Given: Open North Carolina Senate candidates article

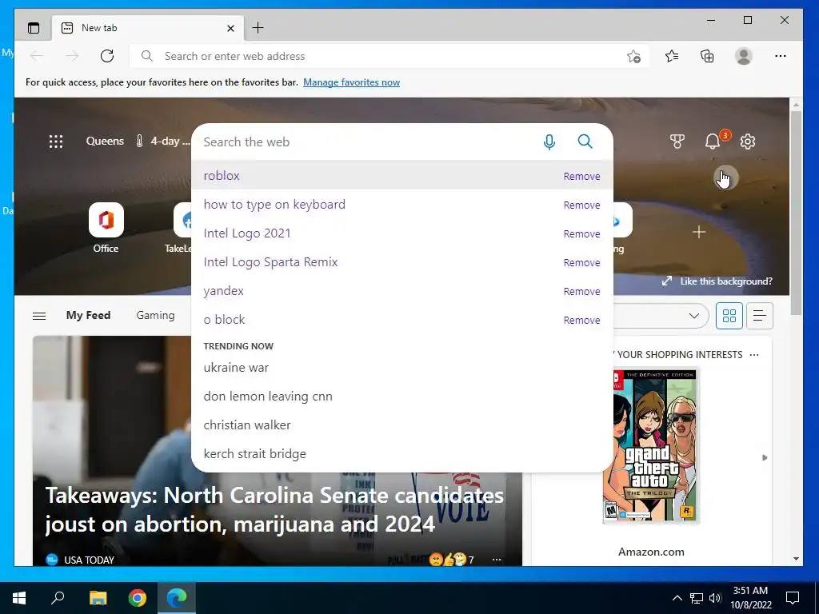Looking at the screenshot, I should (x=275, y=509).
